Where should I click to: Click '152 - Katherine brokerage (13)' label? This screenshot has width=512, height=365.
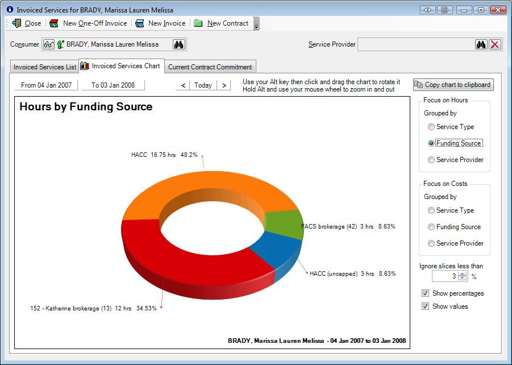93,309
